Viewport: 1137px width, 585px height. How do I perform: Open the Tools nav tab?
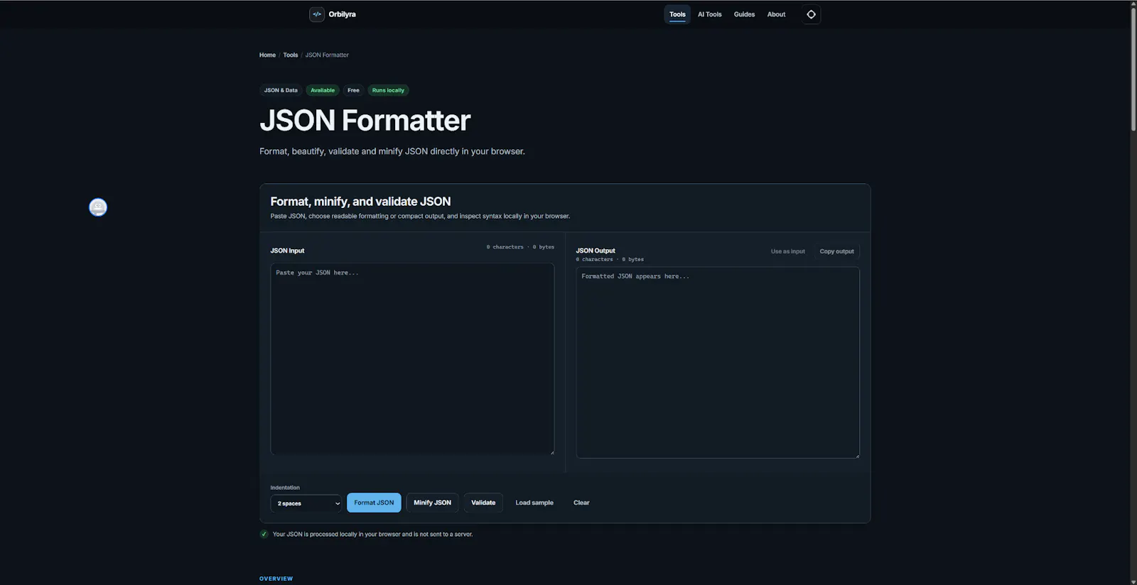pos(677,14)
